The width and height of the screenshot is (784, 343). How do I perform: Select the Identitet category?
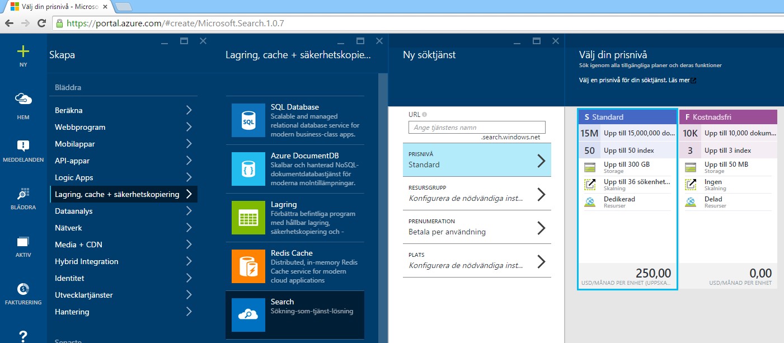point(123,278)
